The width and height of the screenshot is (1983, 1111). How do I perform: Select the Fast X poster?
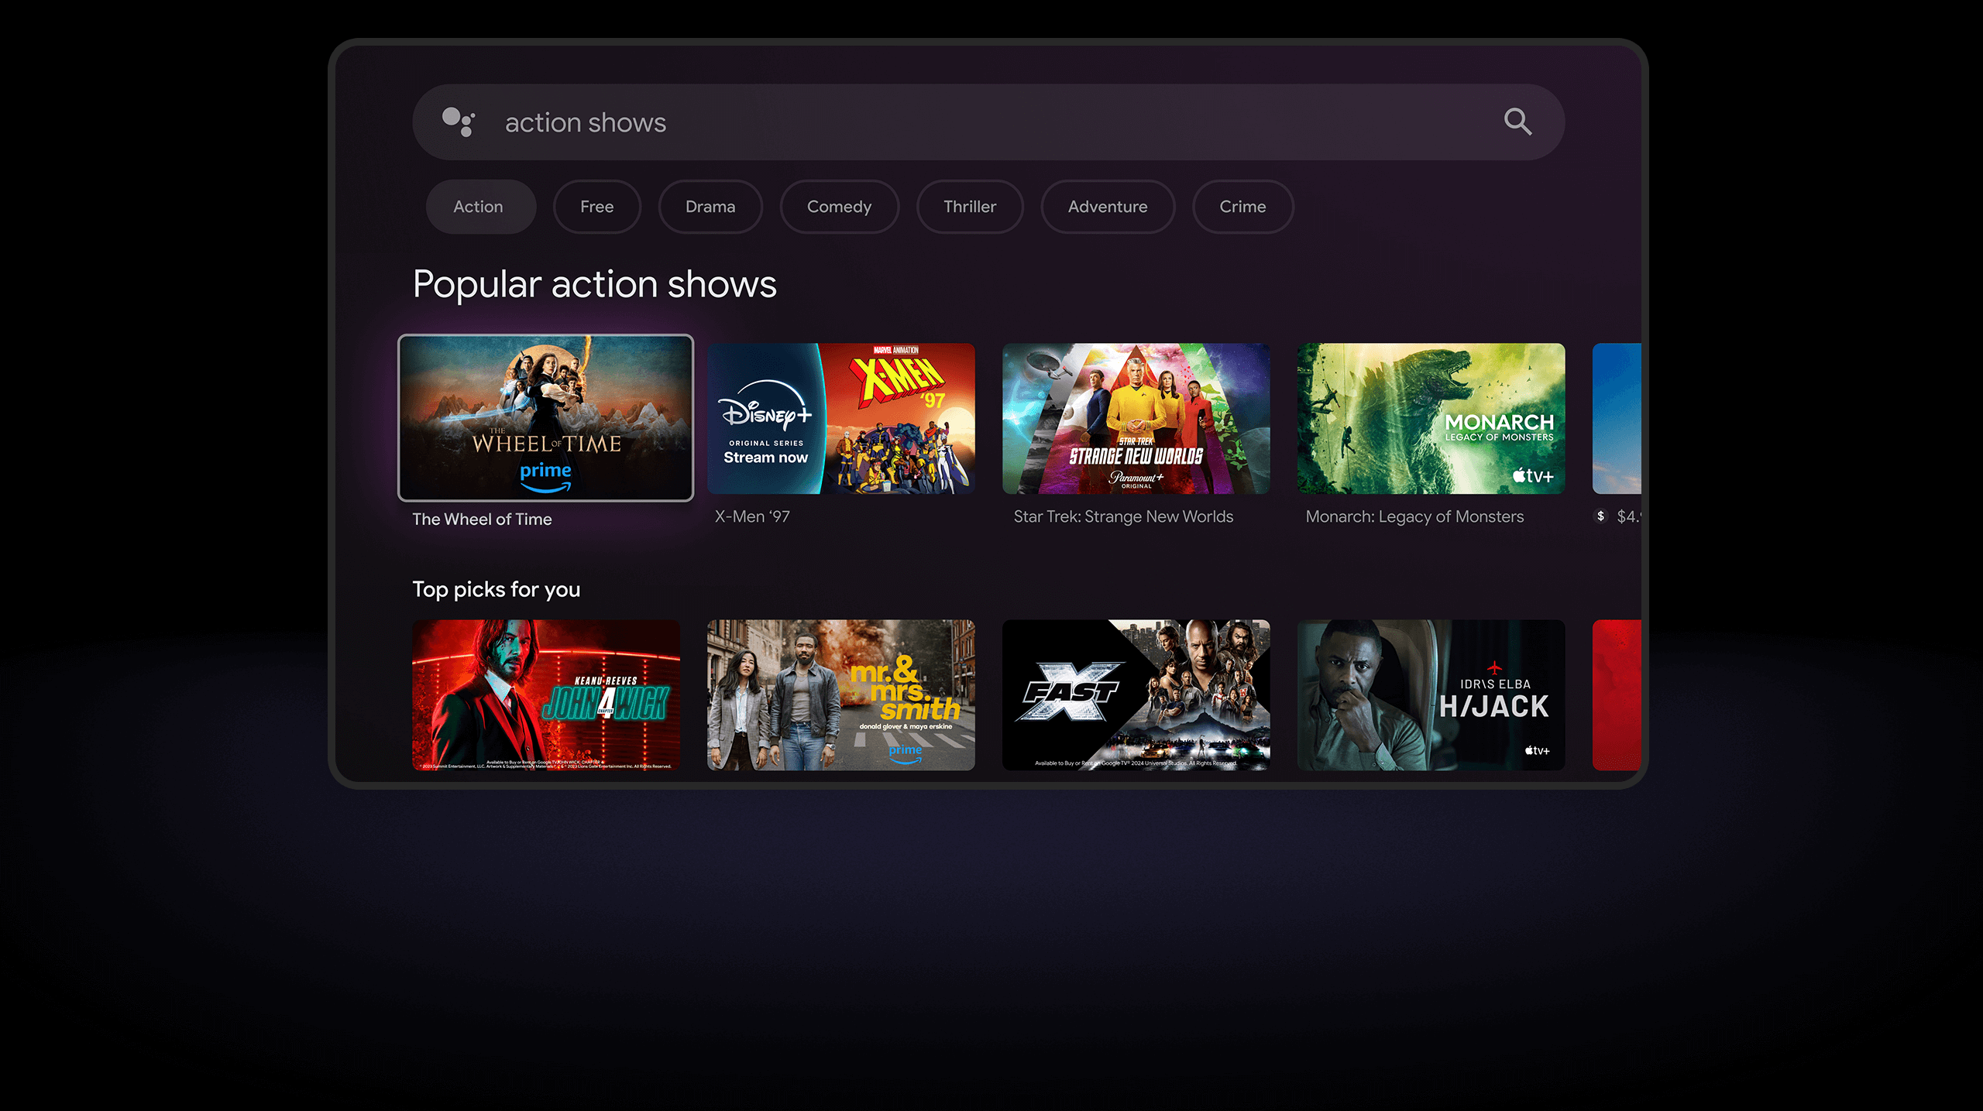(x=1136, y=694)
